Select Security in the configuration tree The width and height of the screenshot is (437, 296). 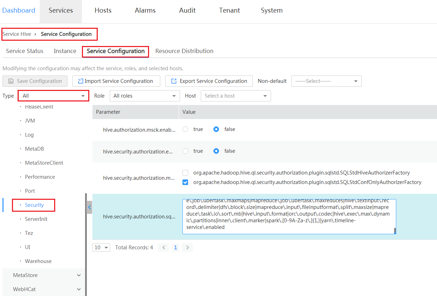(34, 205)
